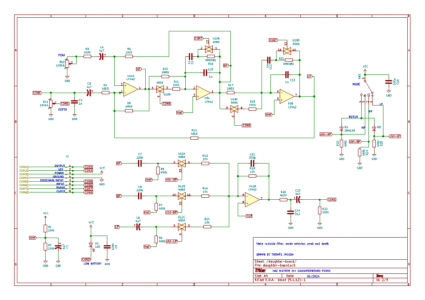Pick the U12A 4066 switch symbol
The width and height of the screenshot is (425, 300).
182,163
